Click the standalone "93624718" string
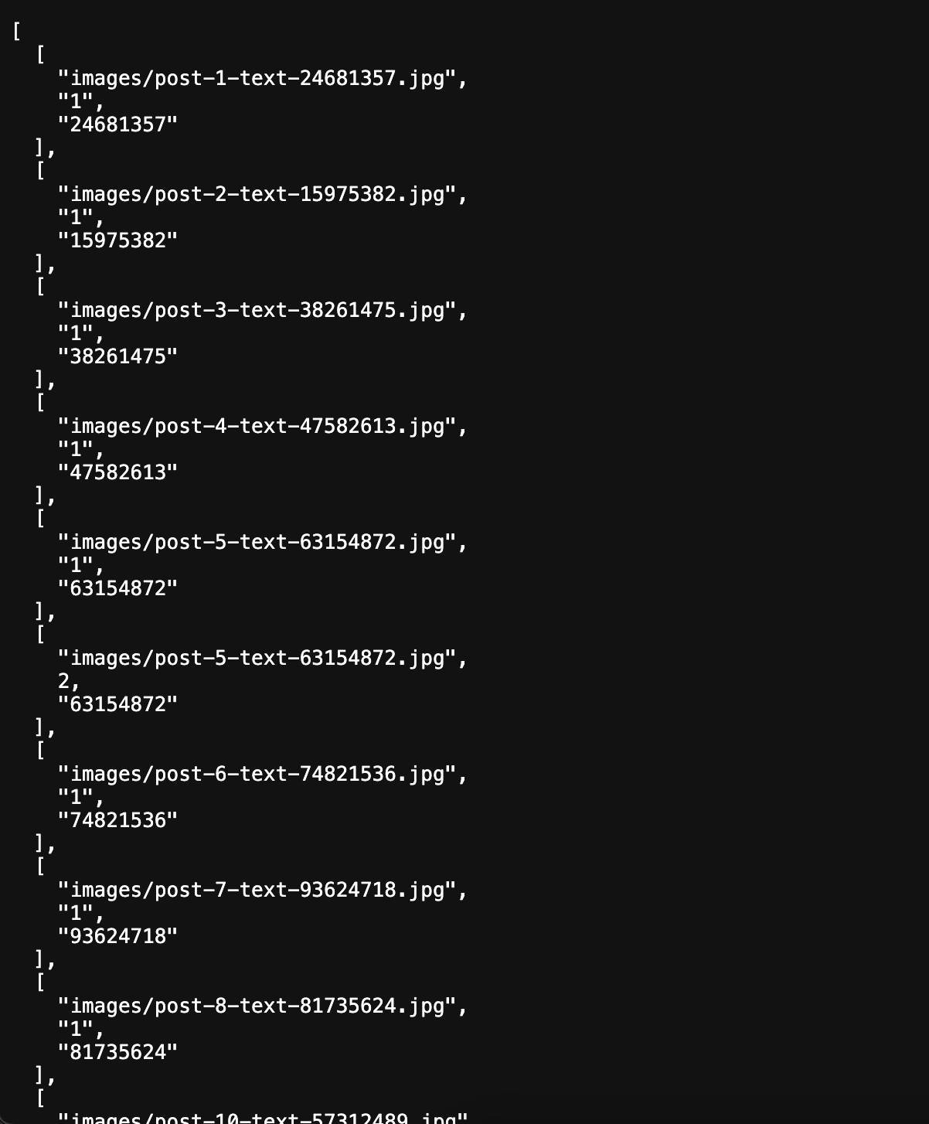Image resolution: width=929 pixels, height=1124 pixels. (117, 936)
